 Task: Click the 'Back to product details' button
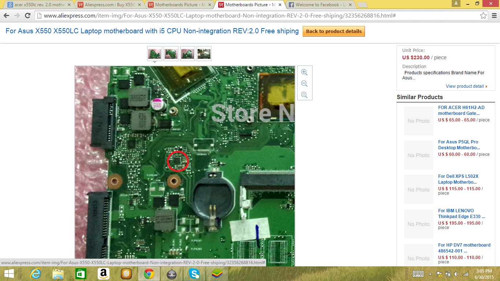pos(333,31)
